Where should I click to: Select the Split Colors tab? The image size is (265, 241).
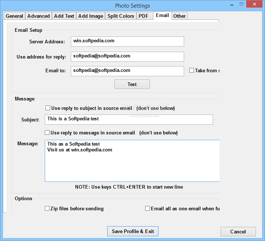121,16
